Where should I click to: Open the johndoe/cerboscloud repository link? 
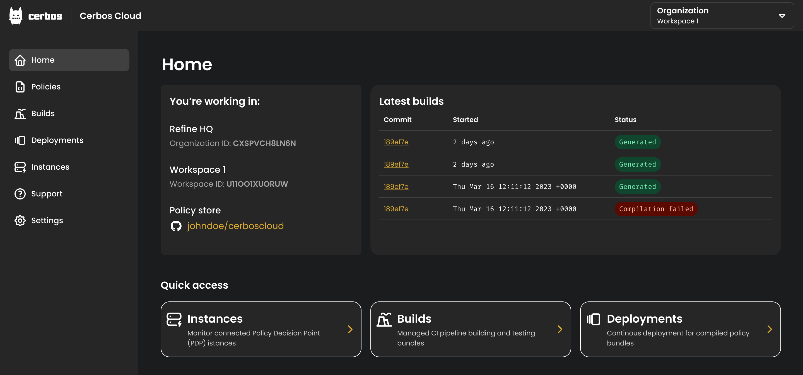(x=235, y=226)
